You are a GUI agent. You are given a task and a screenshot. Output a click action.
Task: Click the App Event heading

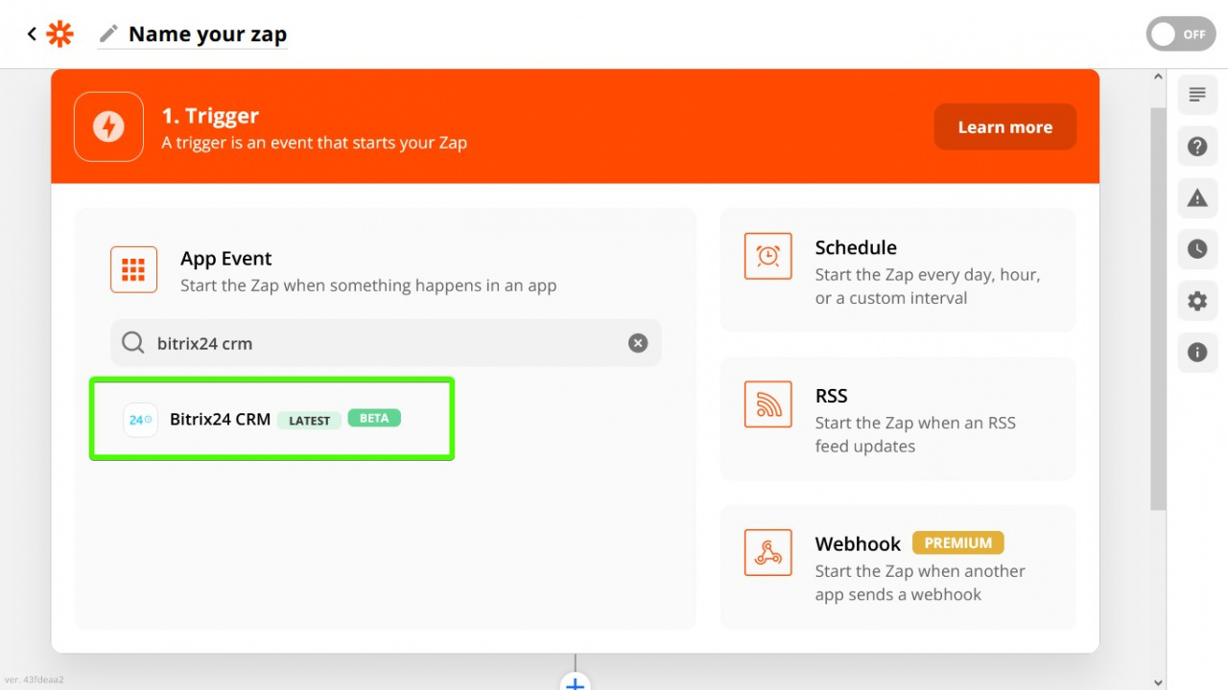click(x=226, y=259)
